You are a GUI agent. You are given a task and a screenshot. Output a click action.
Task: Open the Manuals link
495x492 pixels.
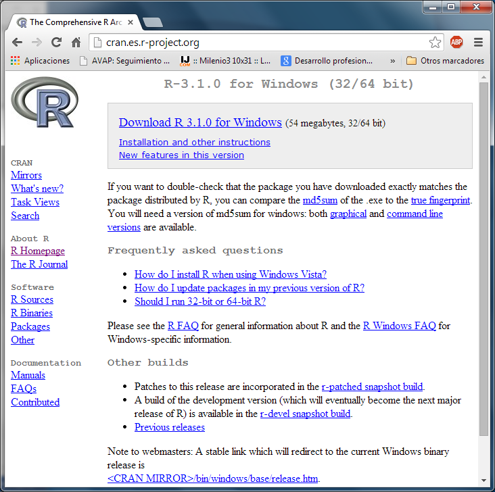click(x=28, y=375)
